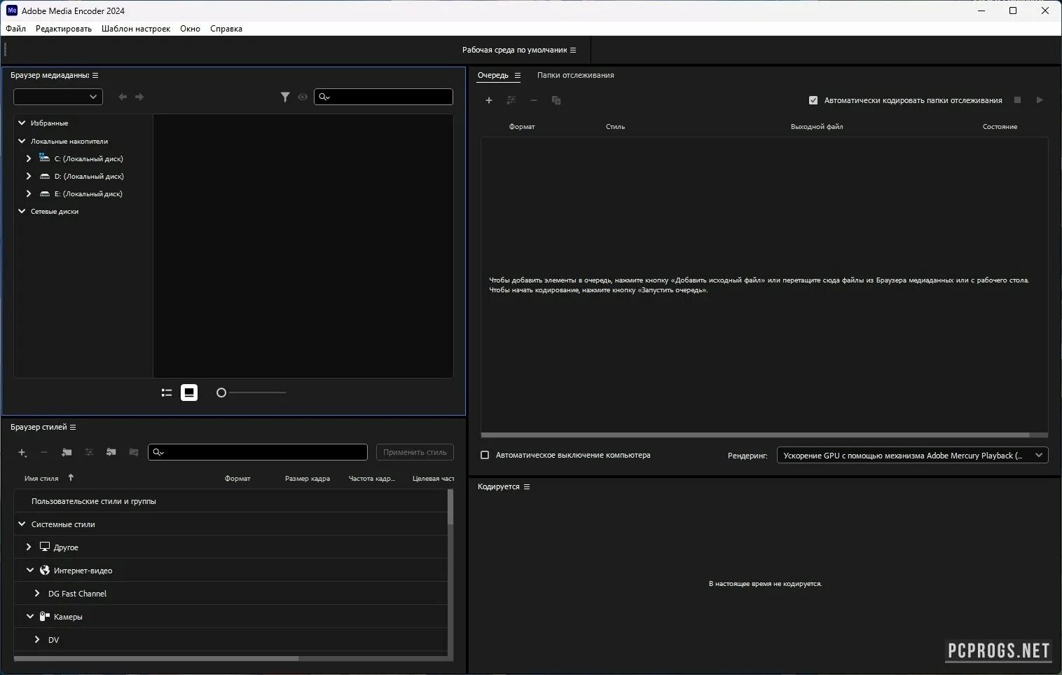Open the Окно menu
The width and height of the screenshot is (1062, 675).
click(x=190, y=29)
